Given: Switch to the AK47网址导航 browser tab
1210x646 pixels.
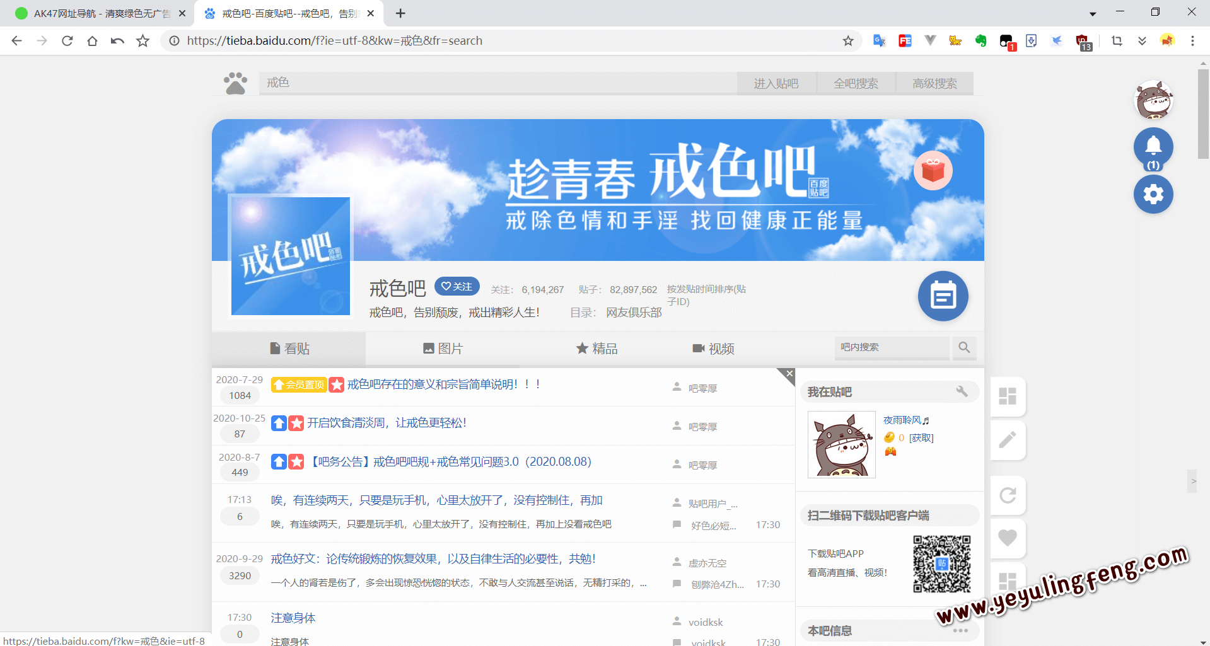Looking at the screenshot, I should (101, 13).
